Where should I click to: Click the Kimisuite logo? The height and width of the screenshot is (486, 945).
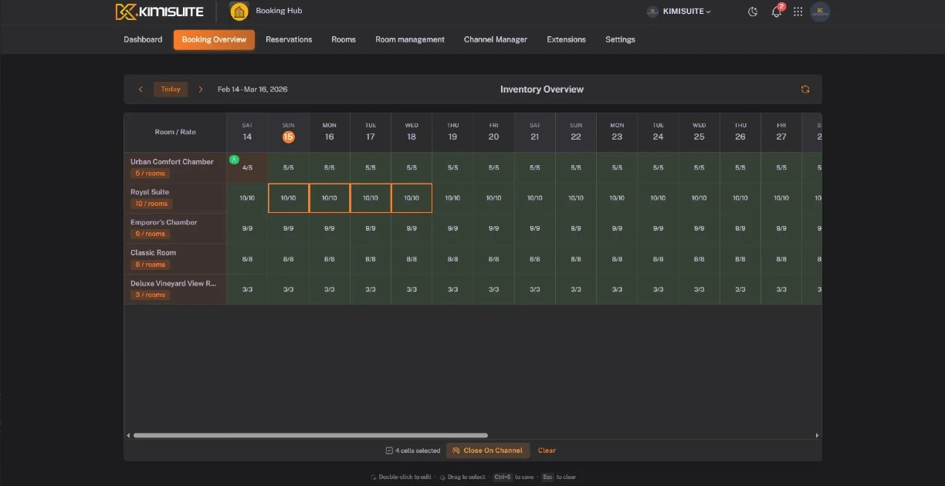[x=160, y=12]
